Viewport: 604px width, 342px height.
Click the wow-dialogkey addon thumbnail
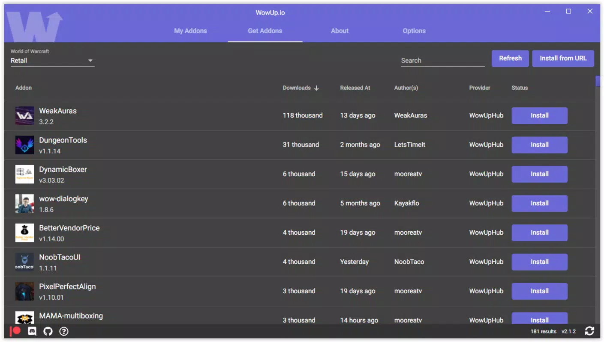24,203
